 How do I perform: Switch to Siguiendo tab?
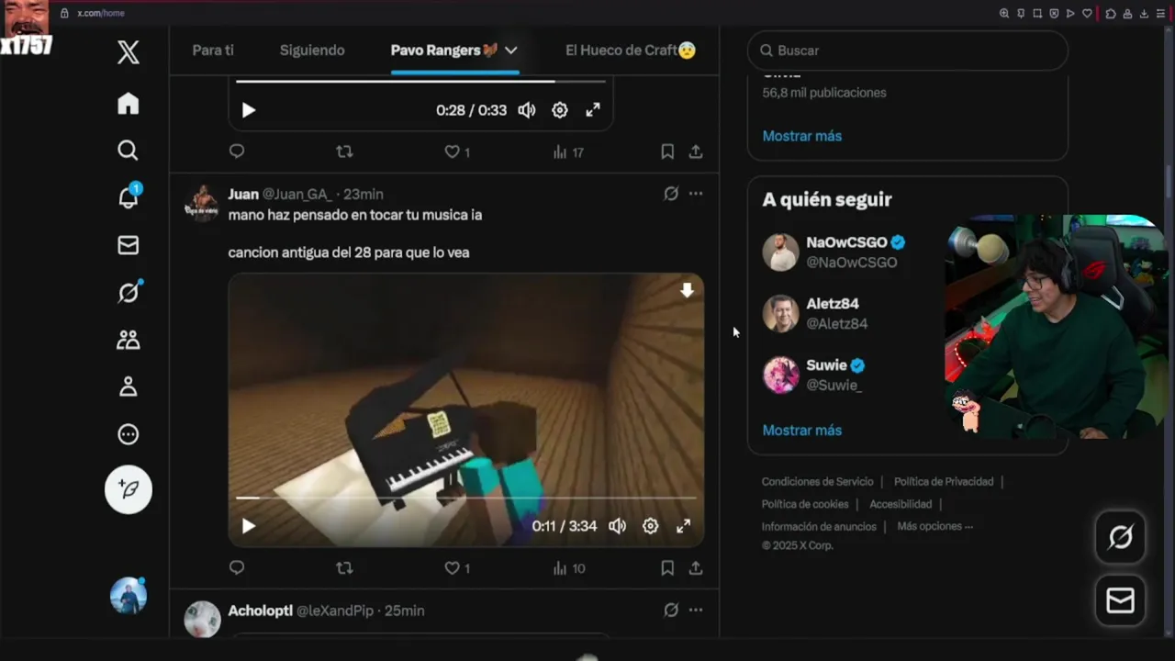[312, 50]
